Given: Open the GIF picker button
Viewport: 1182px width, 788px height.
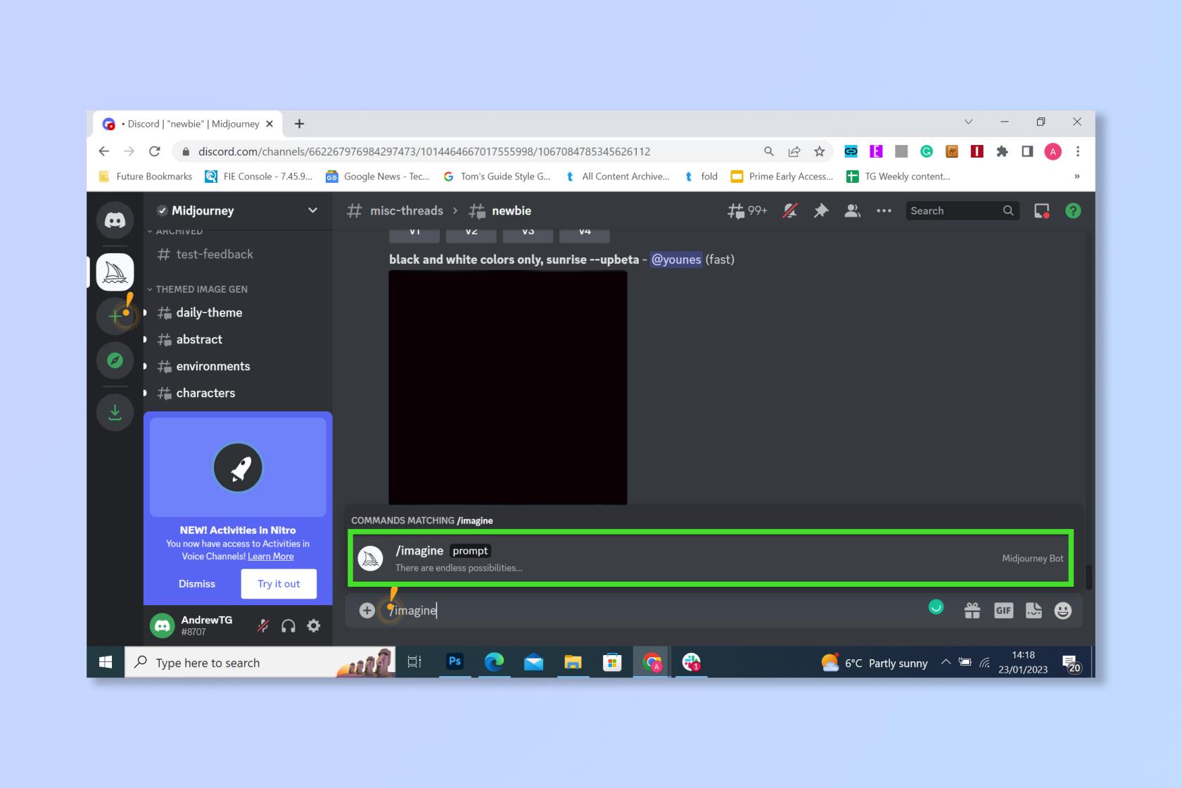Looking at the screenshot, I should [x=1003, y=611].
